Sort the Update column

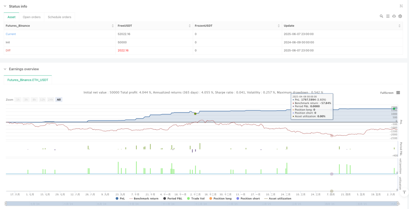400,26
